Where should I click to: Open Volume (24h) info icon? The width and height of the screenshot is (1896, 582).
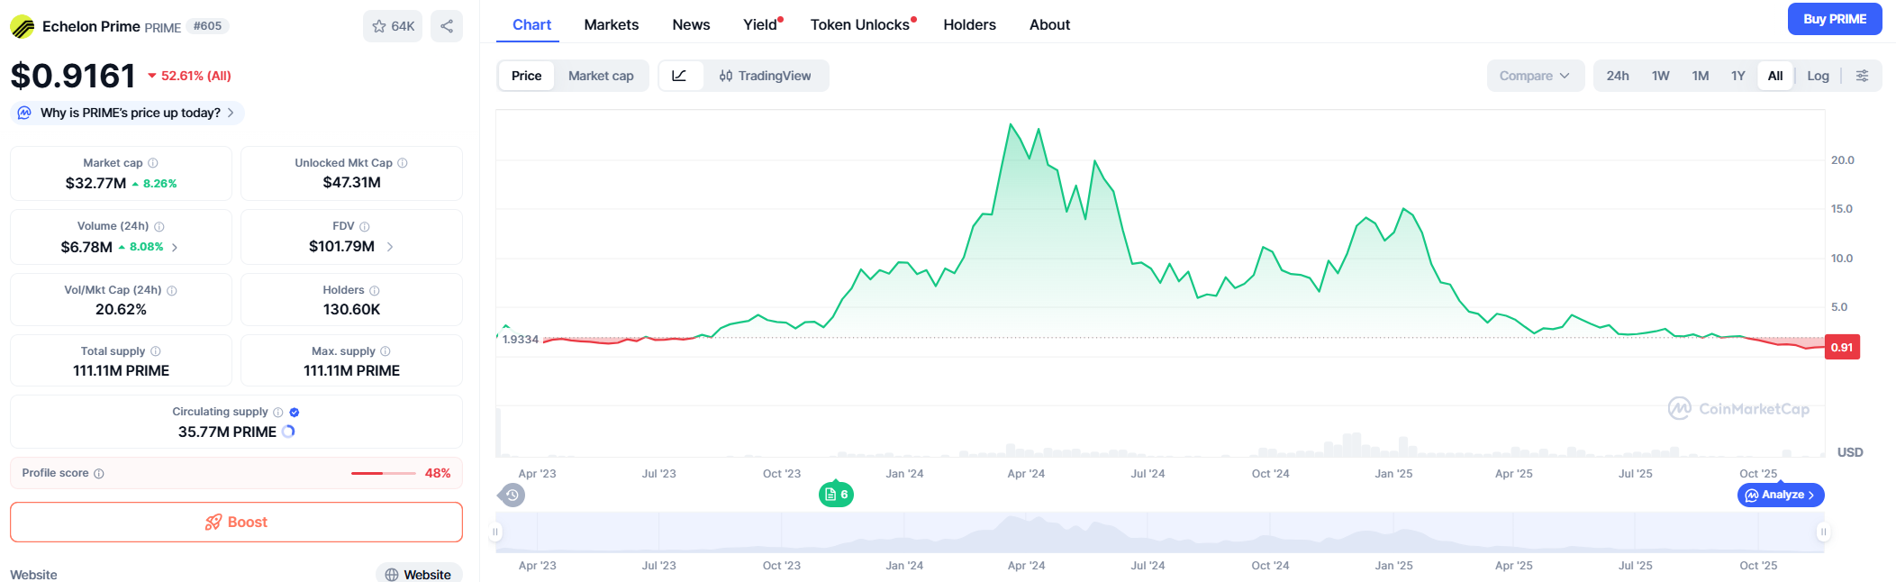[x=159, y=227]
